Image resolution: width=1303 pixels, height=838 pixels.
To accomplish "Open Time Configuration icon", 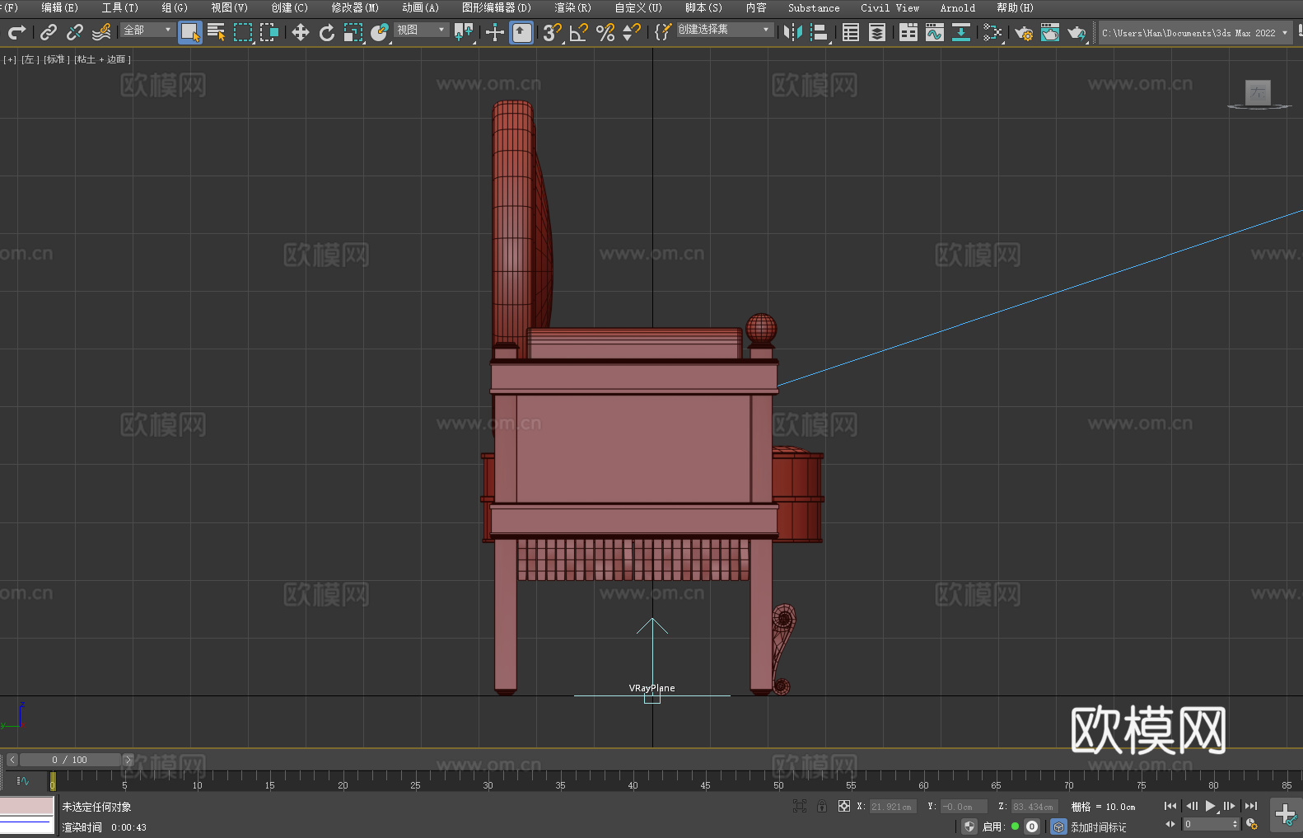I will [1252, 824].
